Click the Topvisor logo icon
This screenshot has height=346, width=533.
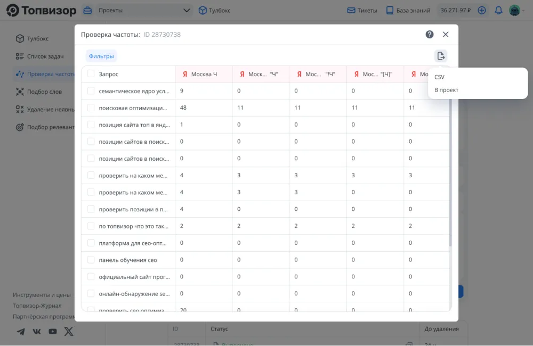(x=13, y=10)
